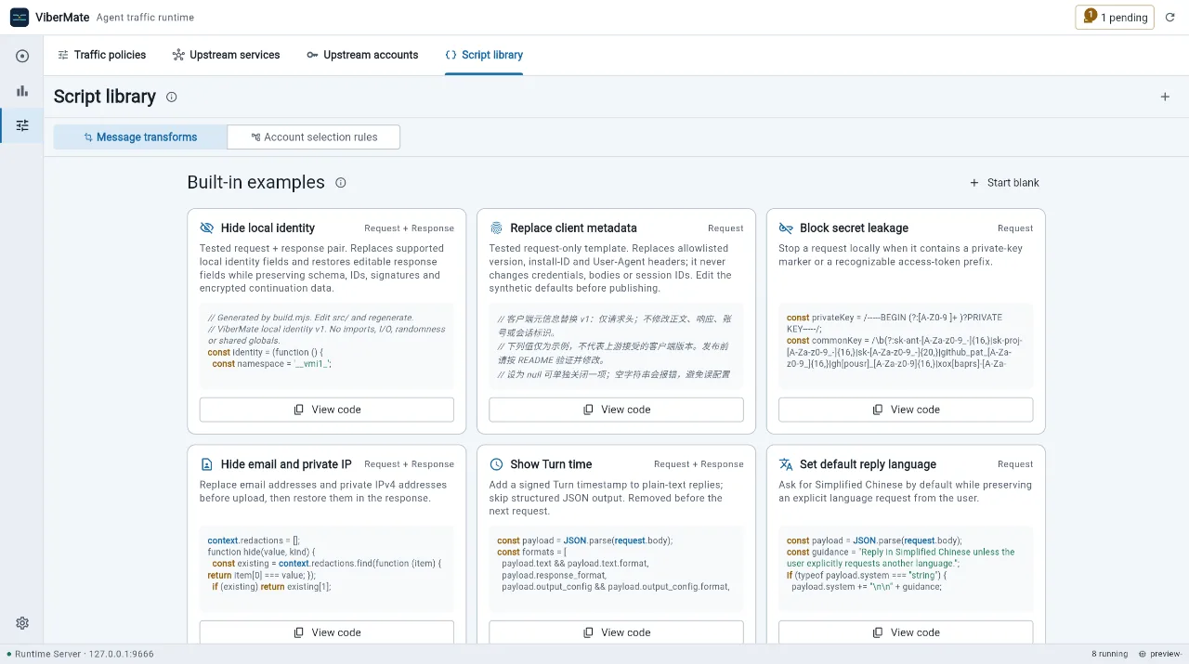
Task: Click Request + Response tag on Show Turn time
Action: tap(699, 464)
